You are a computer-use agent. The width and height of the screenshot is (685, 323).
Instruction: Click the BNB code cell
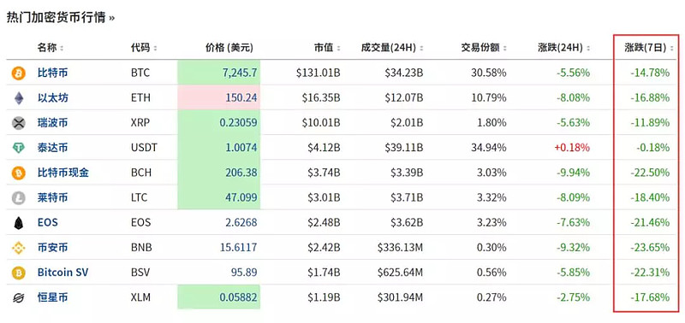pyautogui.click(x=141, y=248)
